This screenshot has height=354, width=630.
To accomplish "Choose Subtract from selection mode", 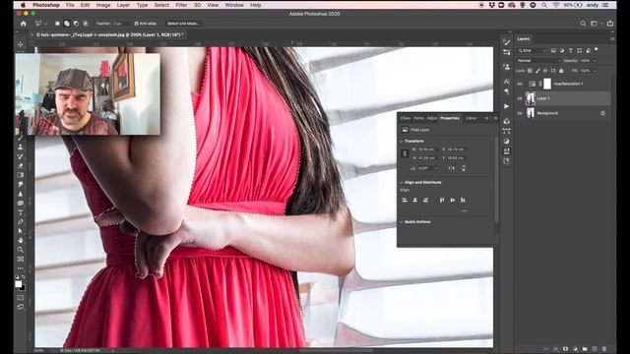I will click(x=76, y=24).
